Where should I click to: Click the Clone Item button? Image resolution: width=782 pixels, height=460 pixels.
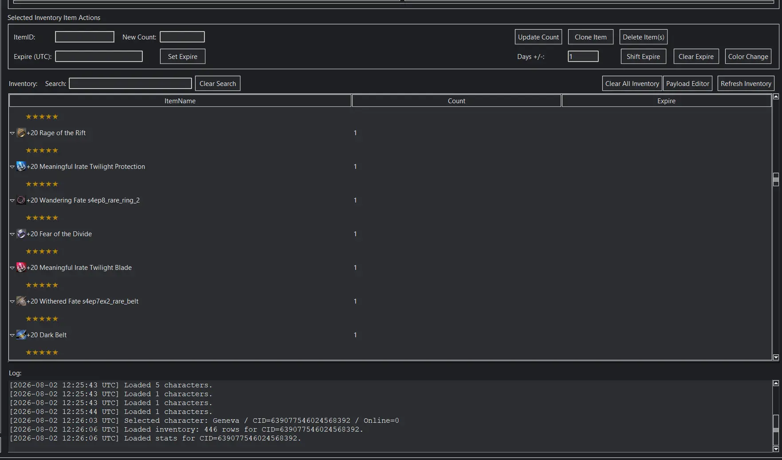(590, 37)
